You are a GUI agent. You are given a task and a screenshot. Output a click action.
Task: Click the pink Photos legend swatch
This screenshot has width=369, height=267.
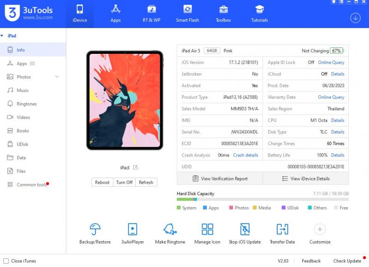coord(231,208)
